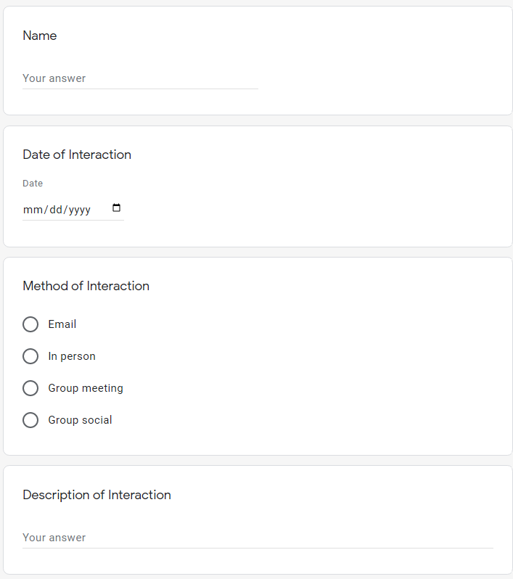Open the calendar date picker icon

tap(117, 208)
